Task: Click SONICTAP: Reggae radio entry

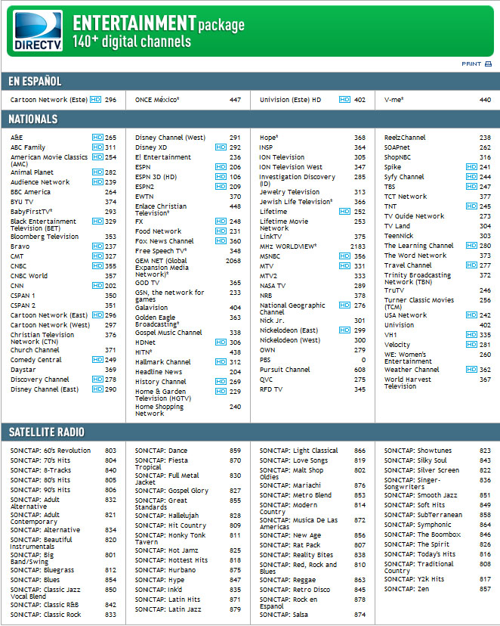Action: (313, 580)
